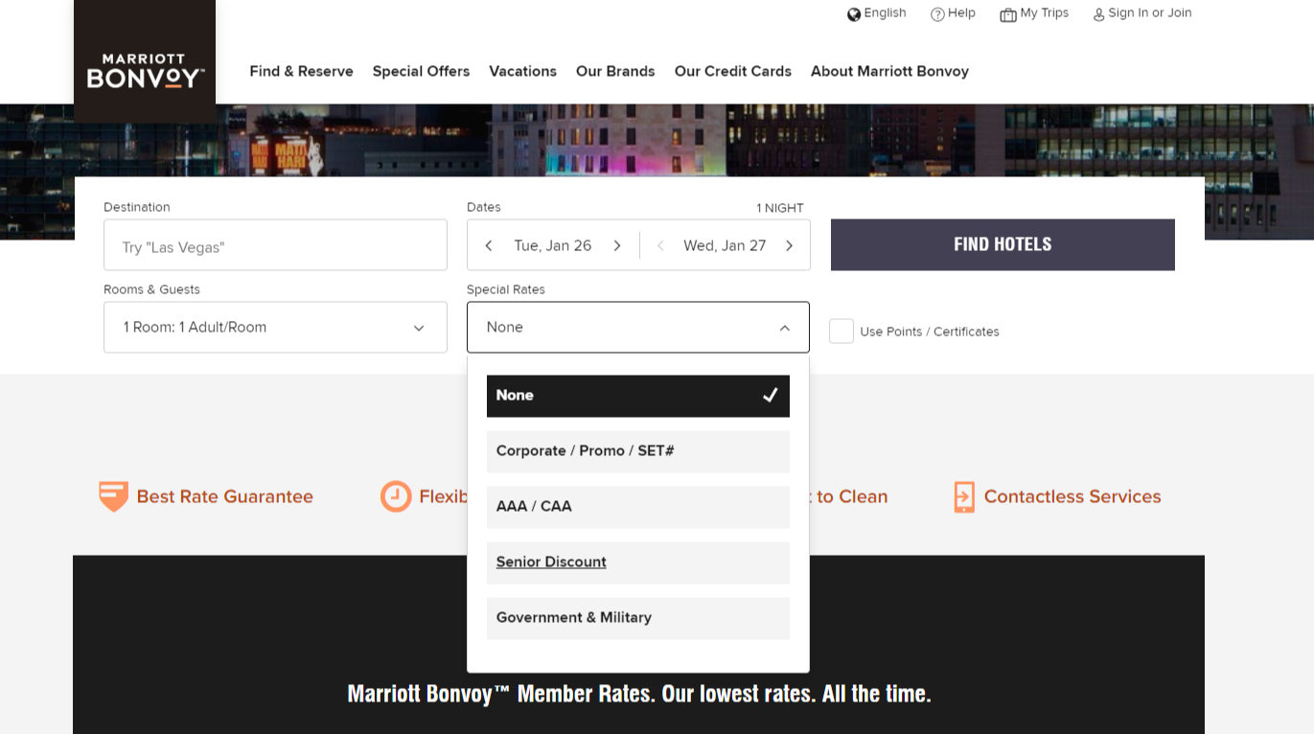Choose the AAA / CAA rate option
Viewport: 1314px width, 734px height.
(x=638, y=507)
